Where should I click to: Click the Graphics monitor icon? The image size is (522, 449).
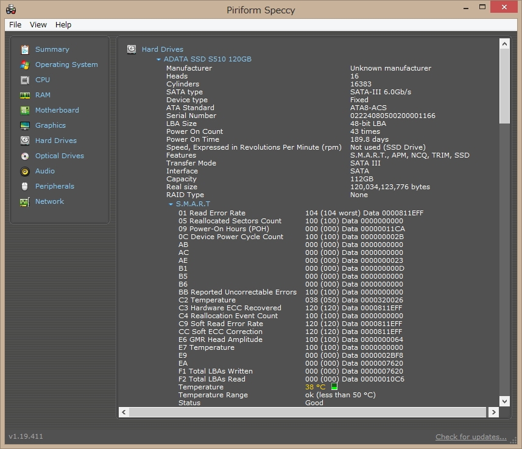pyautogui.click(x=25, y=125)
